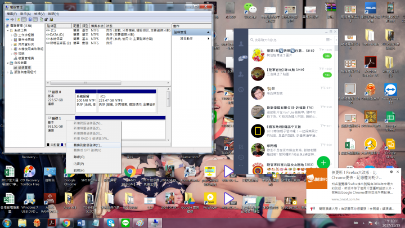Open the 【陸軍官校】專18期 (249) chat

(291, 74)
